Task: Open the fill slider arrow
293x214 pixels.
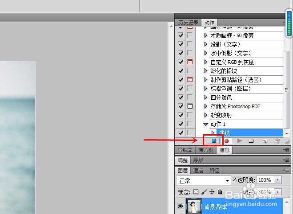Action: (x=278, y=192)
